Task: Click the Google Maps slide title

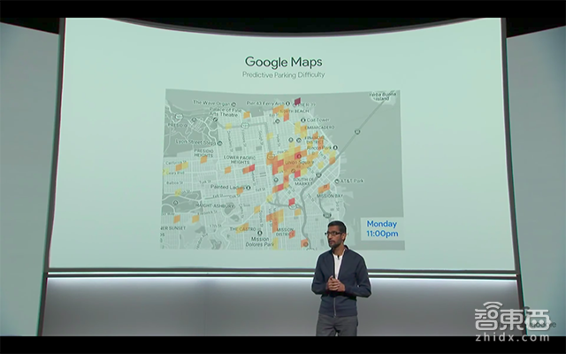Action: tap(282, 62)
